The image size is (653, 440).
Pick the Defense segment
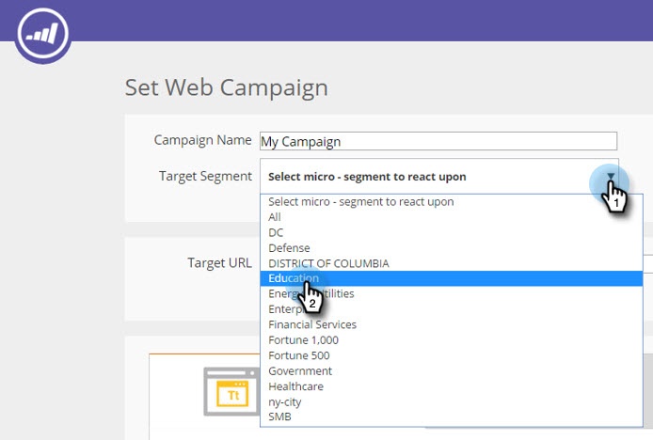[x=289, y=248]
